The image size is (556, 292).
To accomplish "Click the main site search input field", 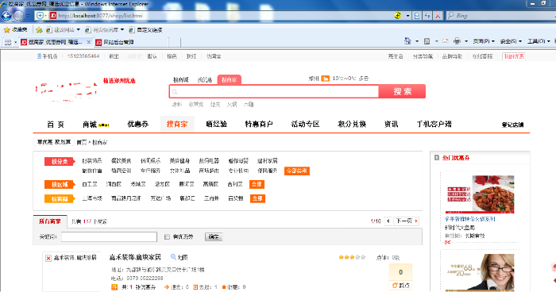I will point(274,91).
